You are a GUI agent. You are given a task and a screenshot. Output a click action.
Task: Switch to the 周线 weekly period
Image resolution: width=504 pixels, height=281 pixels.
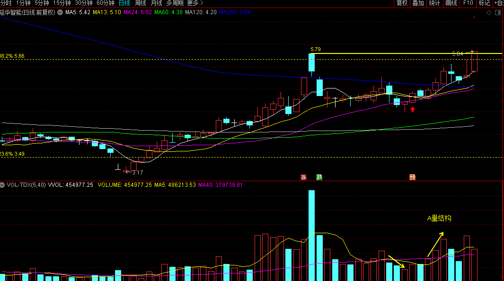click(x=141, y=3)
